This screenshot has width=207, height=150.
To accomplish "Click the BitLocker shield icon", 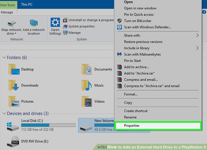I will tap(119, 21).
